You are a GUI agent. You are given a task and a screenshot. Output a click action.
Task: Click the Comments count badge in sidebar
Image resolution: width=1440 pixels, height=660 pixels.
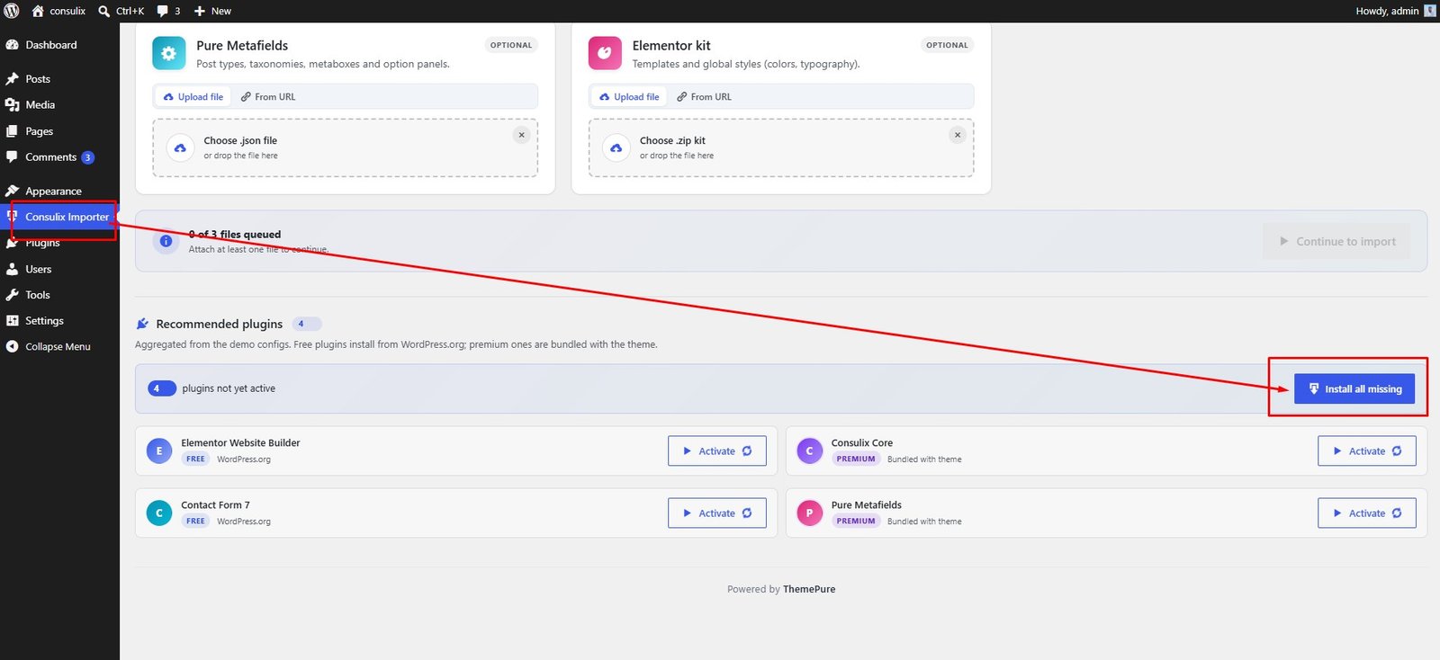[87, 157]
